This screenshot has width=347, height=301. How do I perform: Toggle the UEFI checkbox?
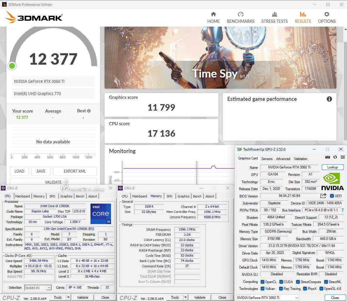[x=332, y=196]
